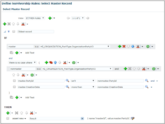Open gear options in nonmaster row

(x=154, y=69)
